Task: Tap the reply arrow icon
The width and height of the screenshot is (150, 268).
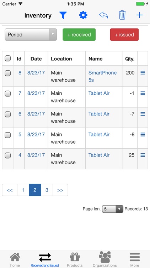Action: 103,15
